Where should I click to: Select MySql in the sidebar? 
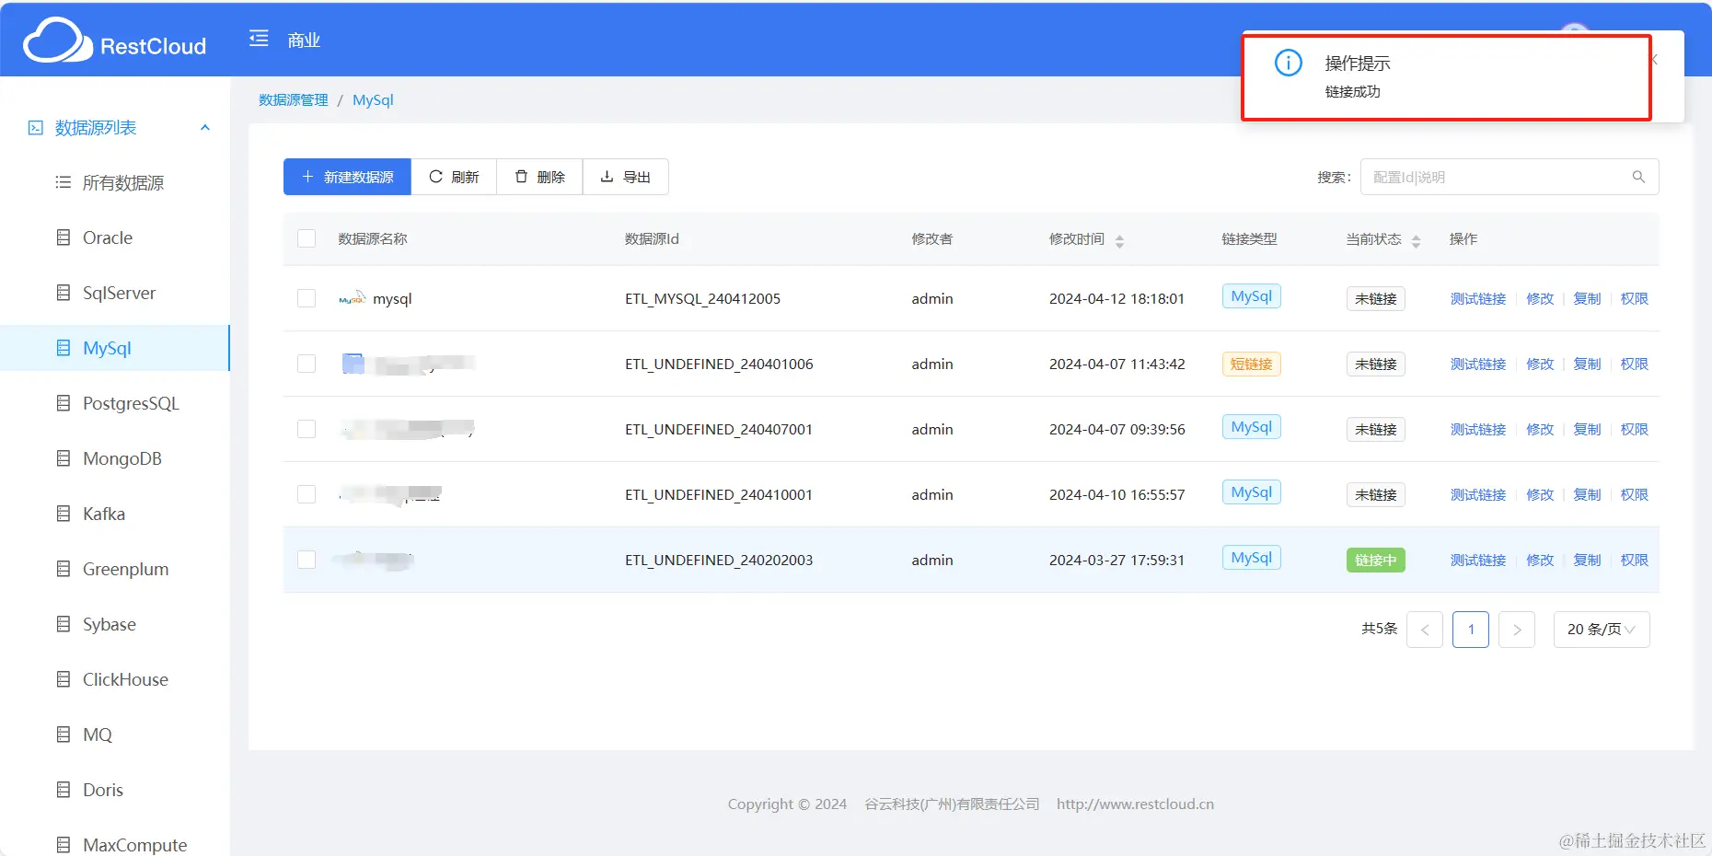(x=115, y=348)
